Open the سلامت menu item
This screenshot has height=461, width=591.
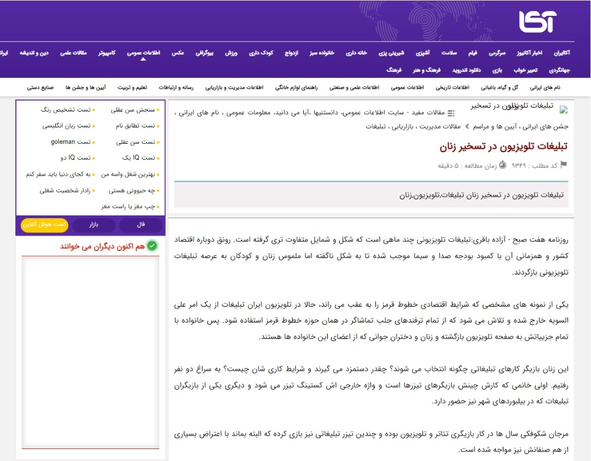[450, 52]
